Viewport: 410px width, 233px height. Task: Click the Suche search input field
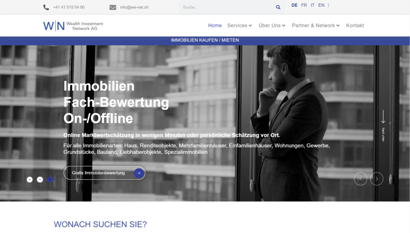[x=226, y=7]
